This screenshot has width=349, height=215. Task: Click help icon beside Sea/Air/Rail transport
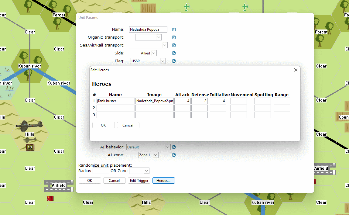[x=174, y=45]
